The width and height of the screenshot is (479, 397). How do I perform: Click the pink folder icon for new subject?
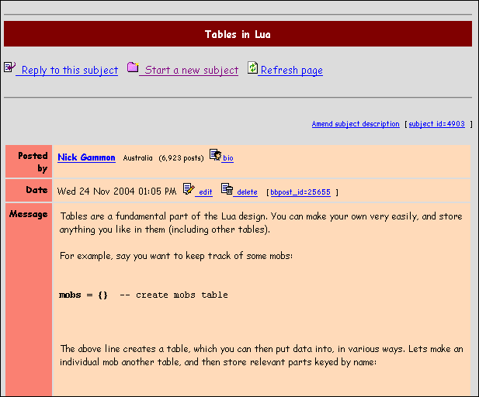133,67
